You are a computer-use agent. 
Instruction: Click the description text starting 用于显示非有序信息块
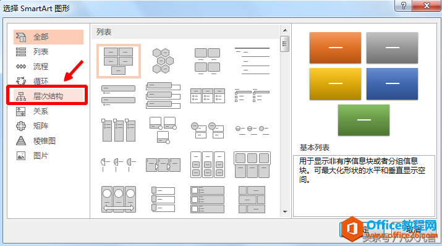coord(362,170)
